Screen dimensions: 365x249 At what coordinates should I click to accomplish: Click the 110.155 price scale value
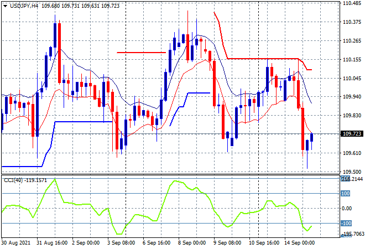point(352,60)
